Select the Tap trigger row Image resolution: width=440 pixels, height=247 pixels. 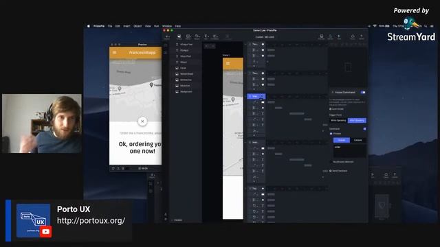(x=256, y=189)
